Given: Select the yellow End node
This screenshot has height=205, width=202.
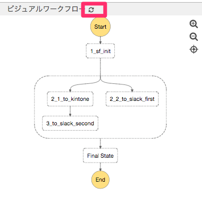Looking at the screenshot, I should pos(100,180).
